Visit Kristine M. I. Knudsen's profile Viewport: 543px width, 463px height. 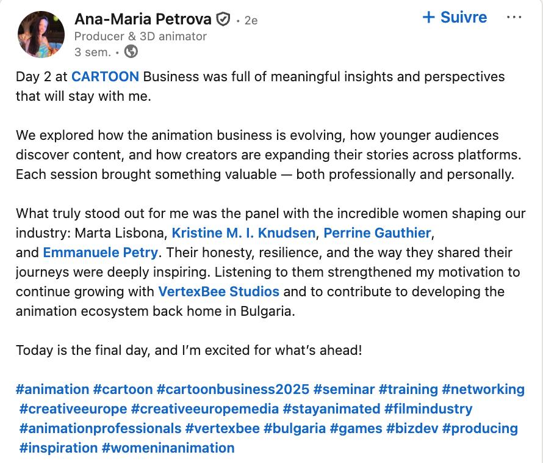[243, 233]
